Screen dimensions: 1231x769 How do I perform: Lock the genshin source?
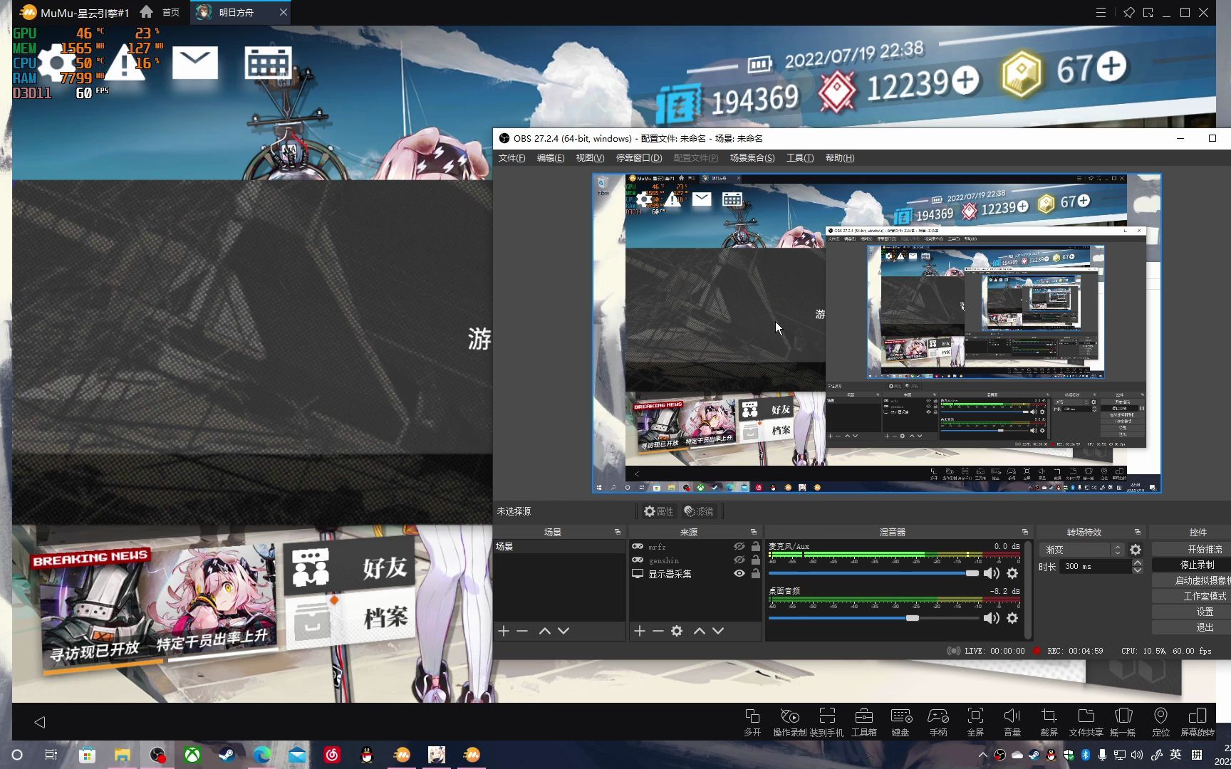click(x=755, y=560)
